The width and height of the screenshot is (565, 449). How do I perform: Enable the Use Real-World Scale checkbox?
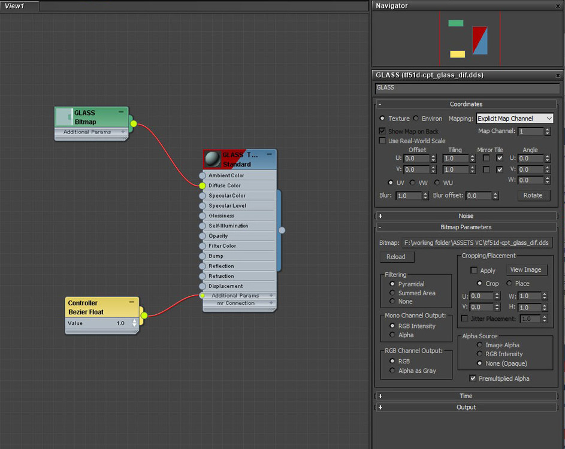point(382,141)
